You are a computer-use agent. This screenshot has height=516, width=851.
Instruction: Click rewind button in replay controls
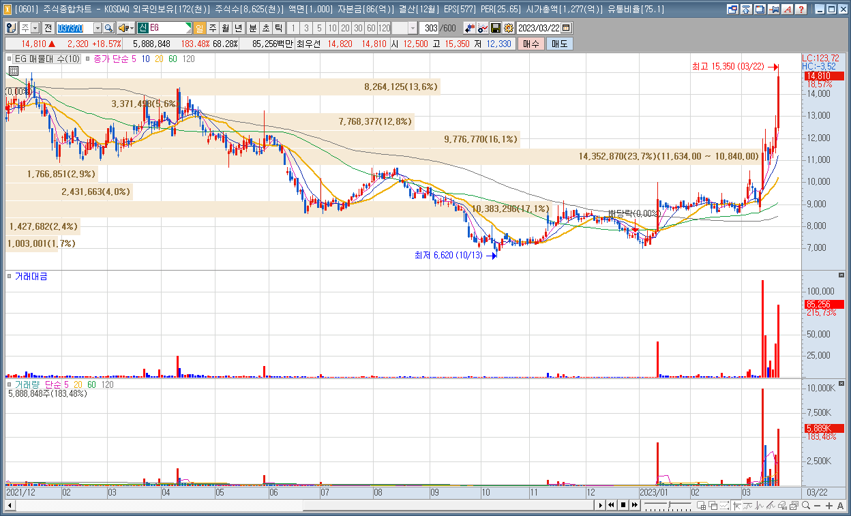point(611,505)
